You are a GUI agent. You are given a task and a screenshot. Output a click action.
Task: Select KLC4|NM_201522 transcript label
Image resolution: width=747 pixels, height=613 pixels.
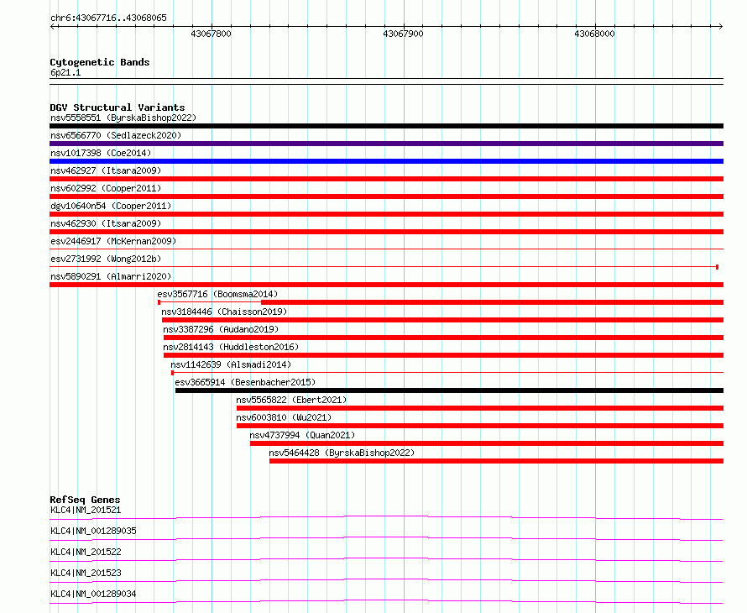click(x=86, y=552)
